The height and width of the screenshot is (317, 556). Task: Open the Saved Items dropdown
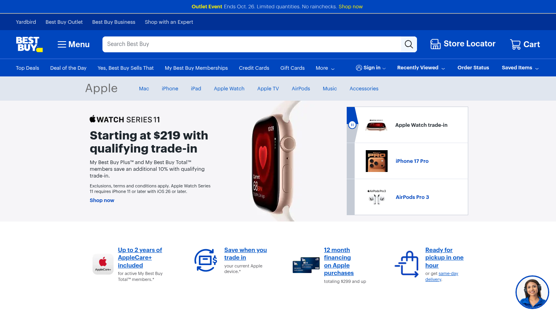pyautogui.click(x=520, y=68)
